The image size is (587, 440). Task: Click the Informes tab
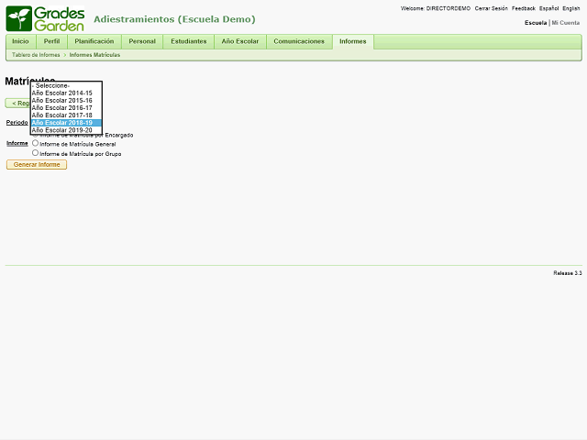coord(352,41)
